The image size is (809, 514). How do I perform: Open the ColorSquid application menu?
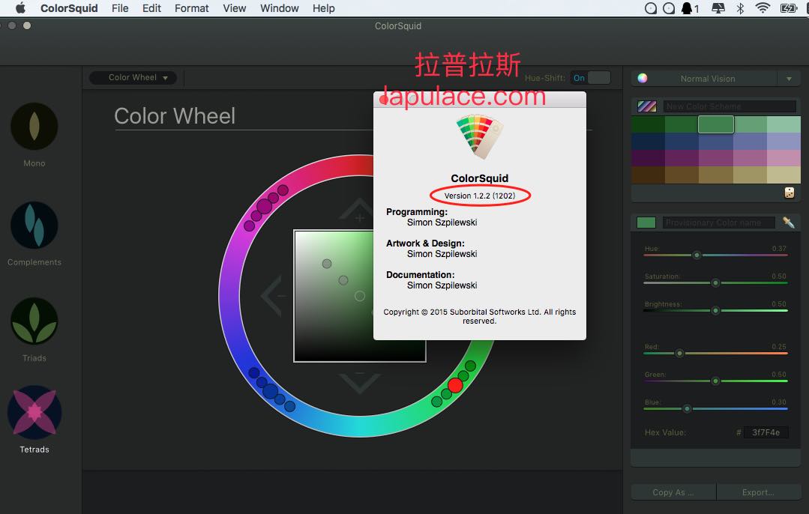(69, 8)
